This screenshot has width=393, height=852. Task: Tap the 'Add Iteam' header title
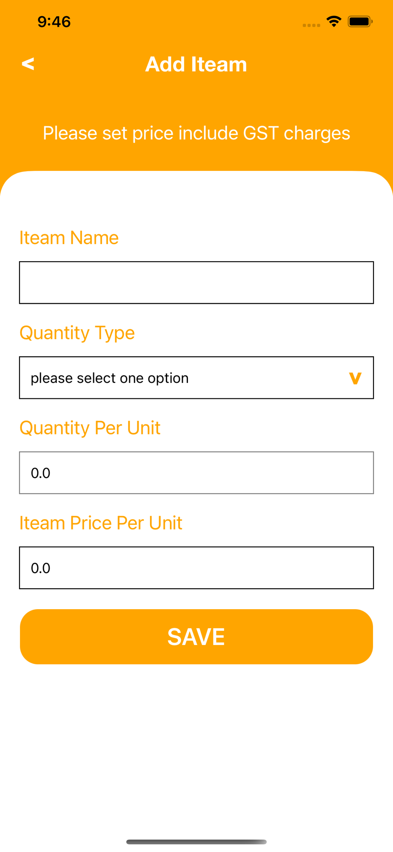pyautogui.click(x=196, y=64)
